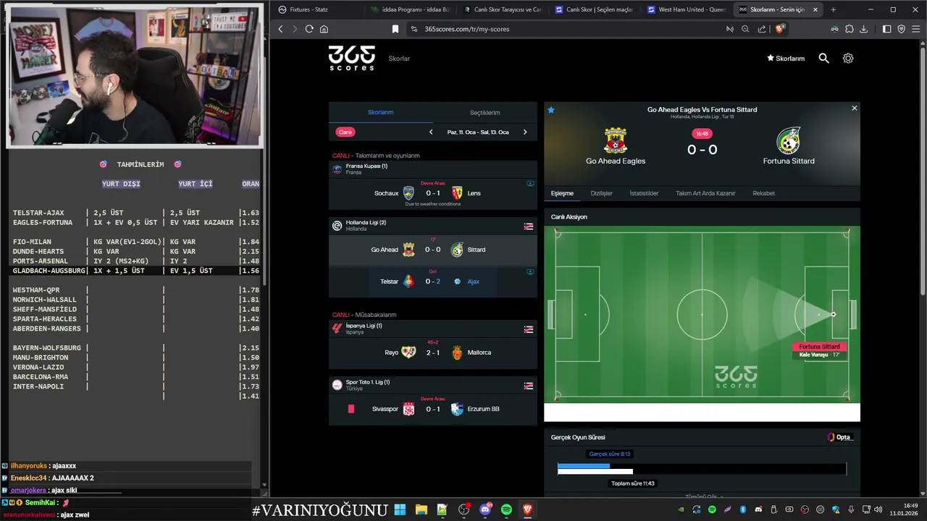Click the TV icon on the Telstar-Ajax row
Image resolution: width=927 pixels, height=521 pixels.
pyautogui.click(x=530, y=272)
